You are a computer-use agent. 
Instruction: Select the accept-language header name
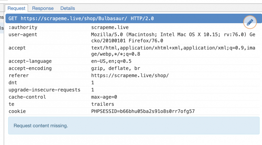pyautogui.click(x=30, y=61)
